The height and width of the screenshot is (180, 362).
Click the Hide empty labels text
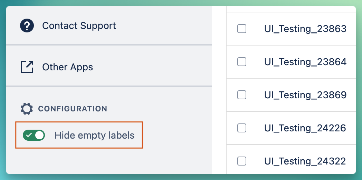pos(94,135)
